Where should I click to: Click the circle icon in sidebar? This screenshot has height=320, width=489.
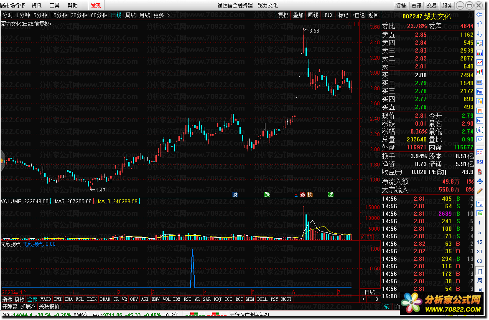pos(480,139)
